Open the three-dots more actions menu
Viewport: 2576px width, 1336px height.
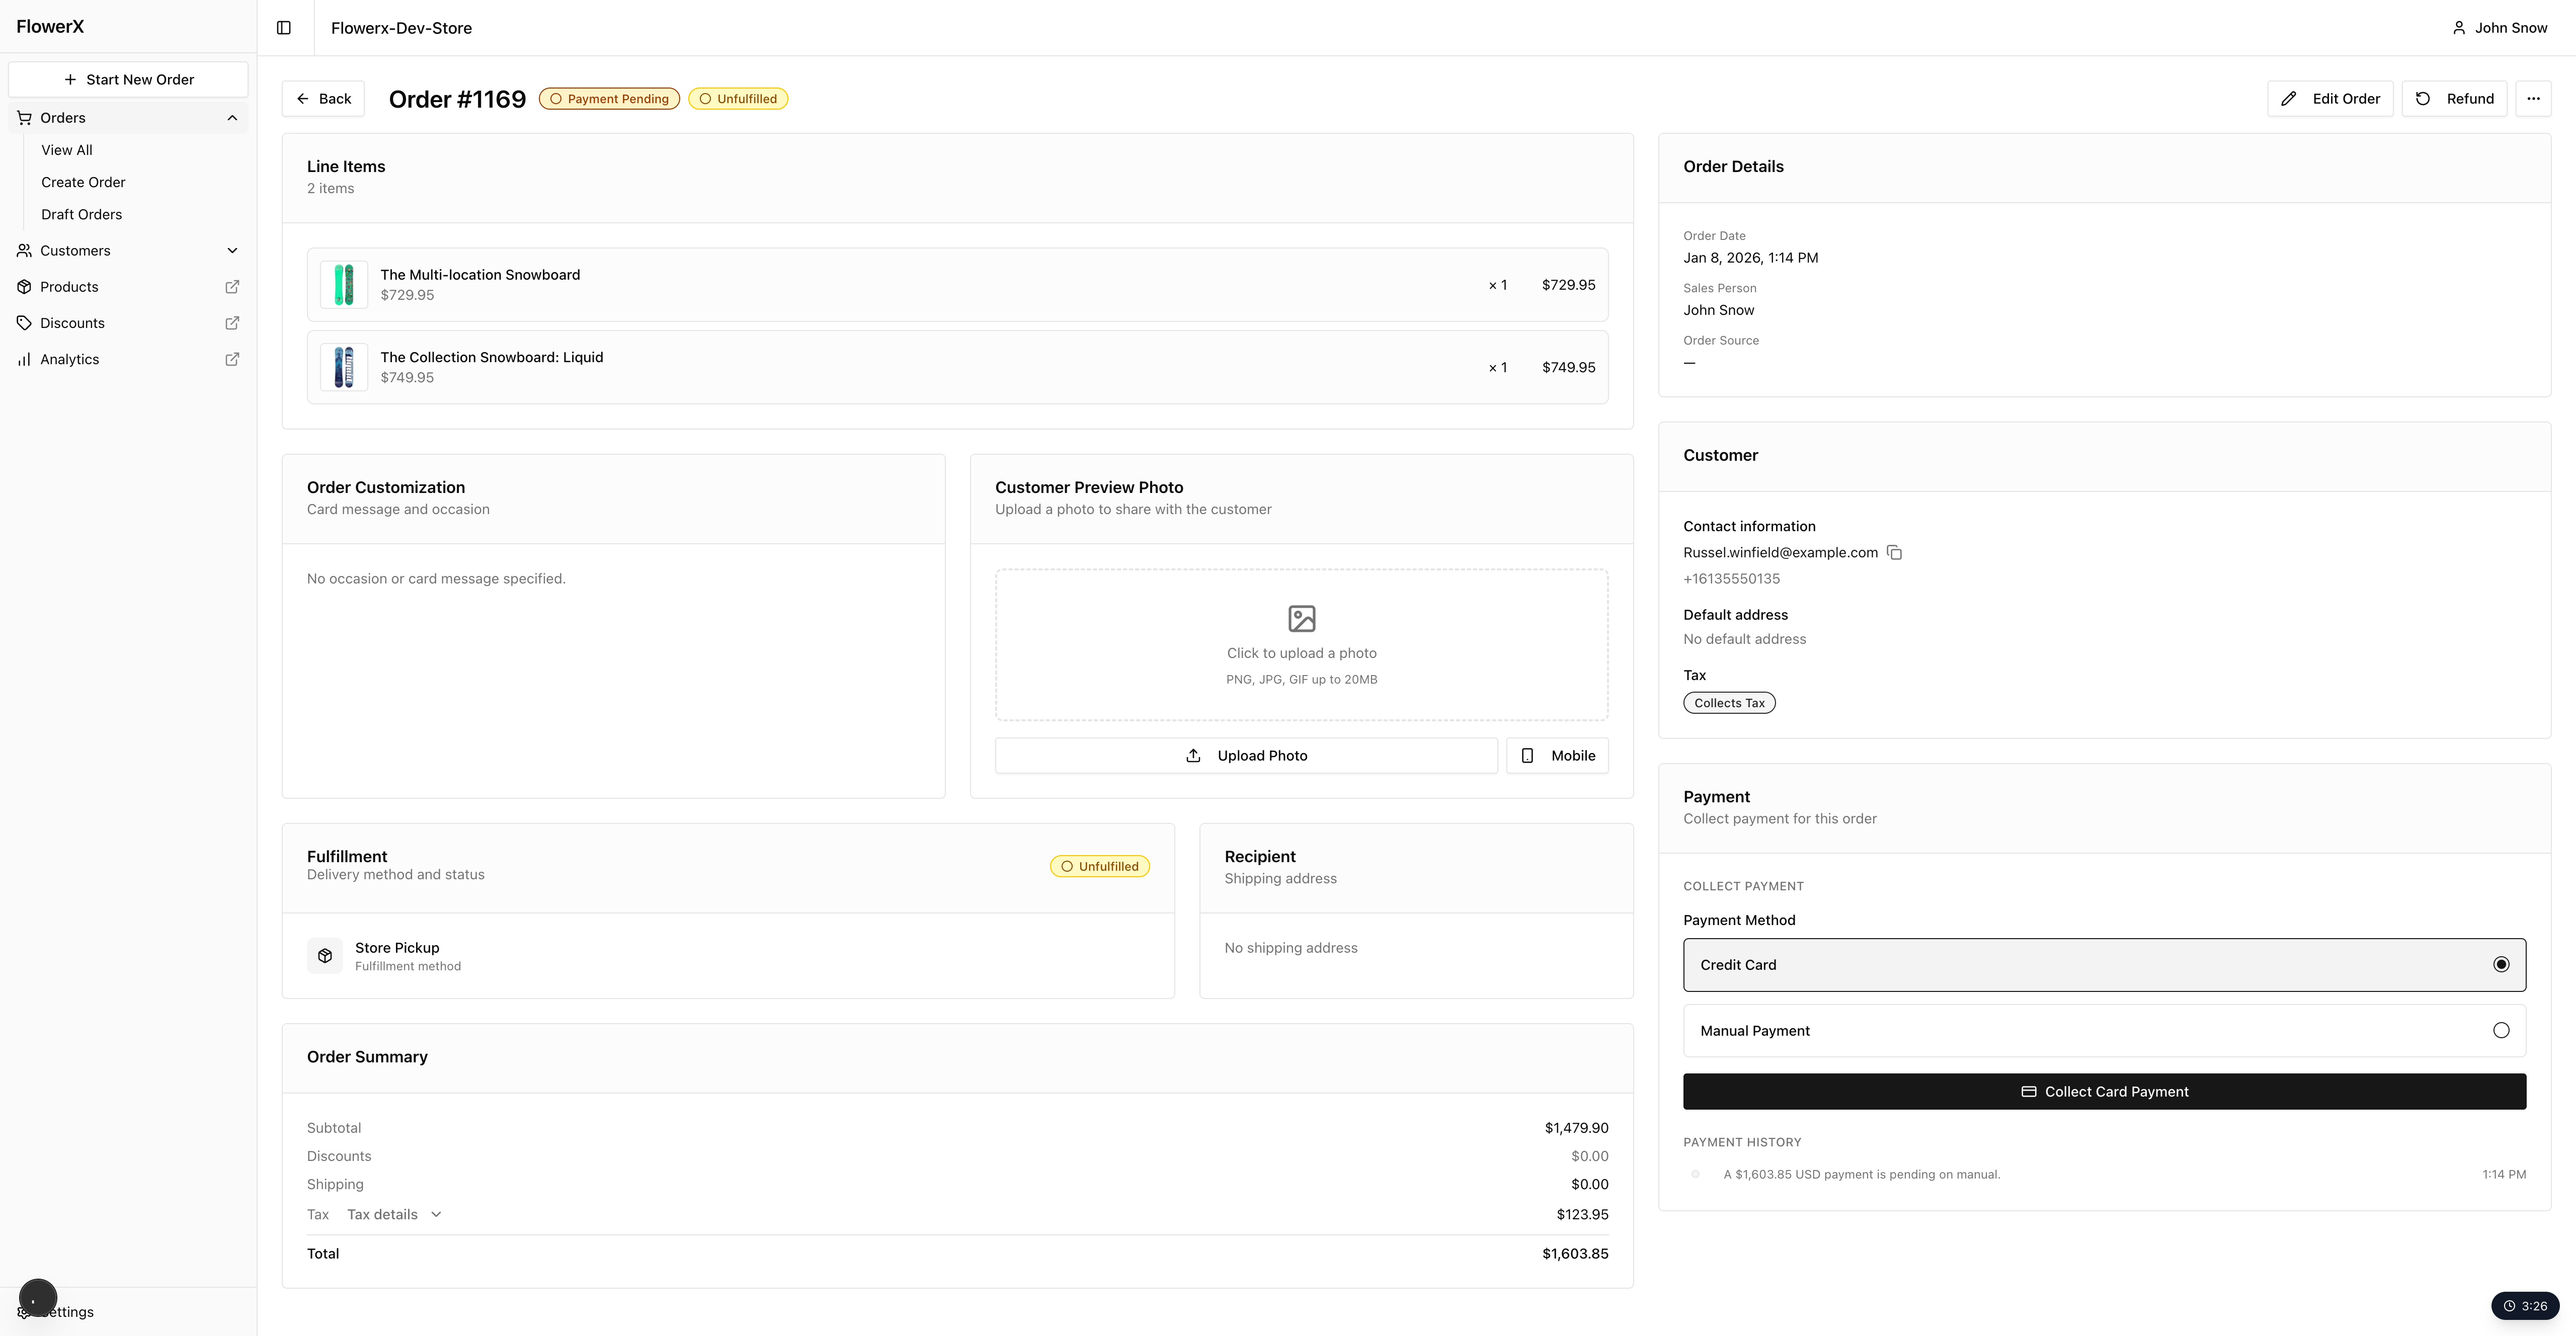click(2533, 99)
